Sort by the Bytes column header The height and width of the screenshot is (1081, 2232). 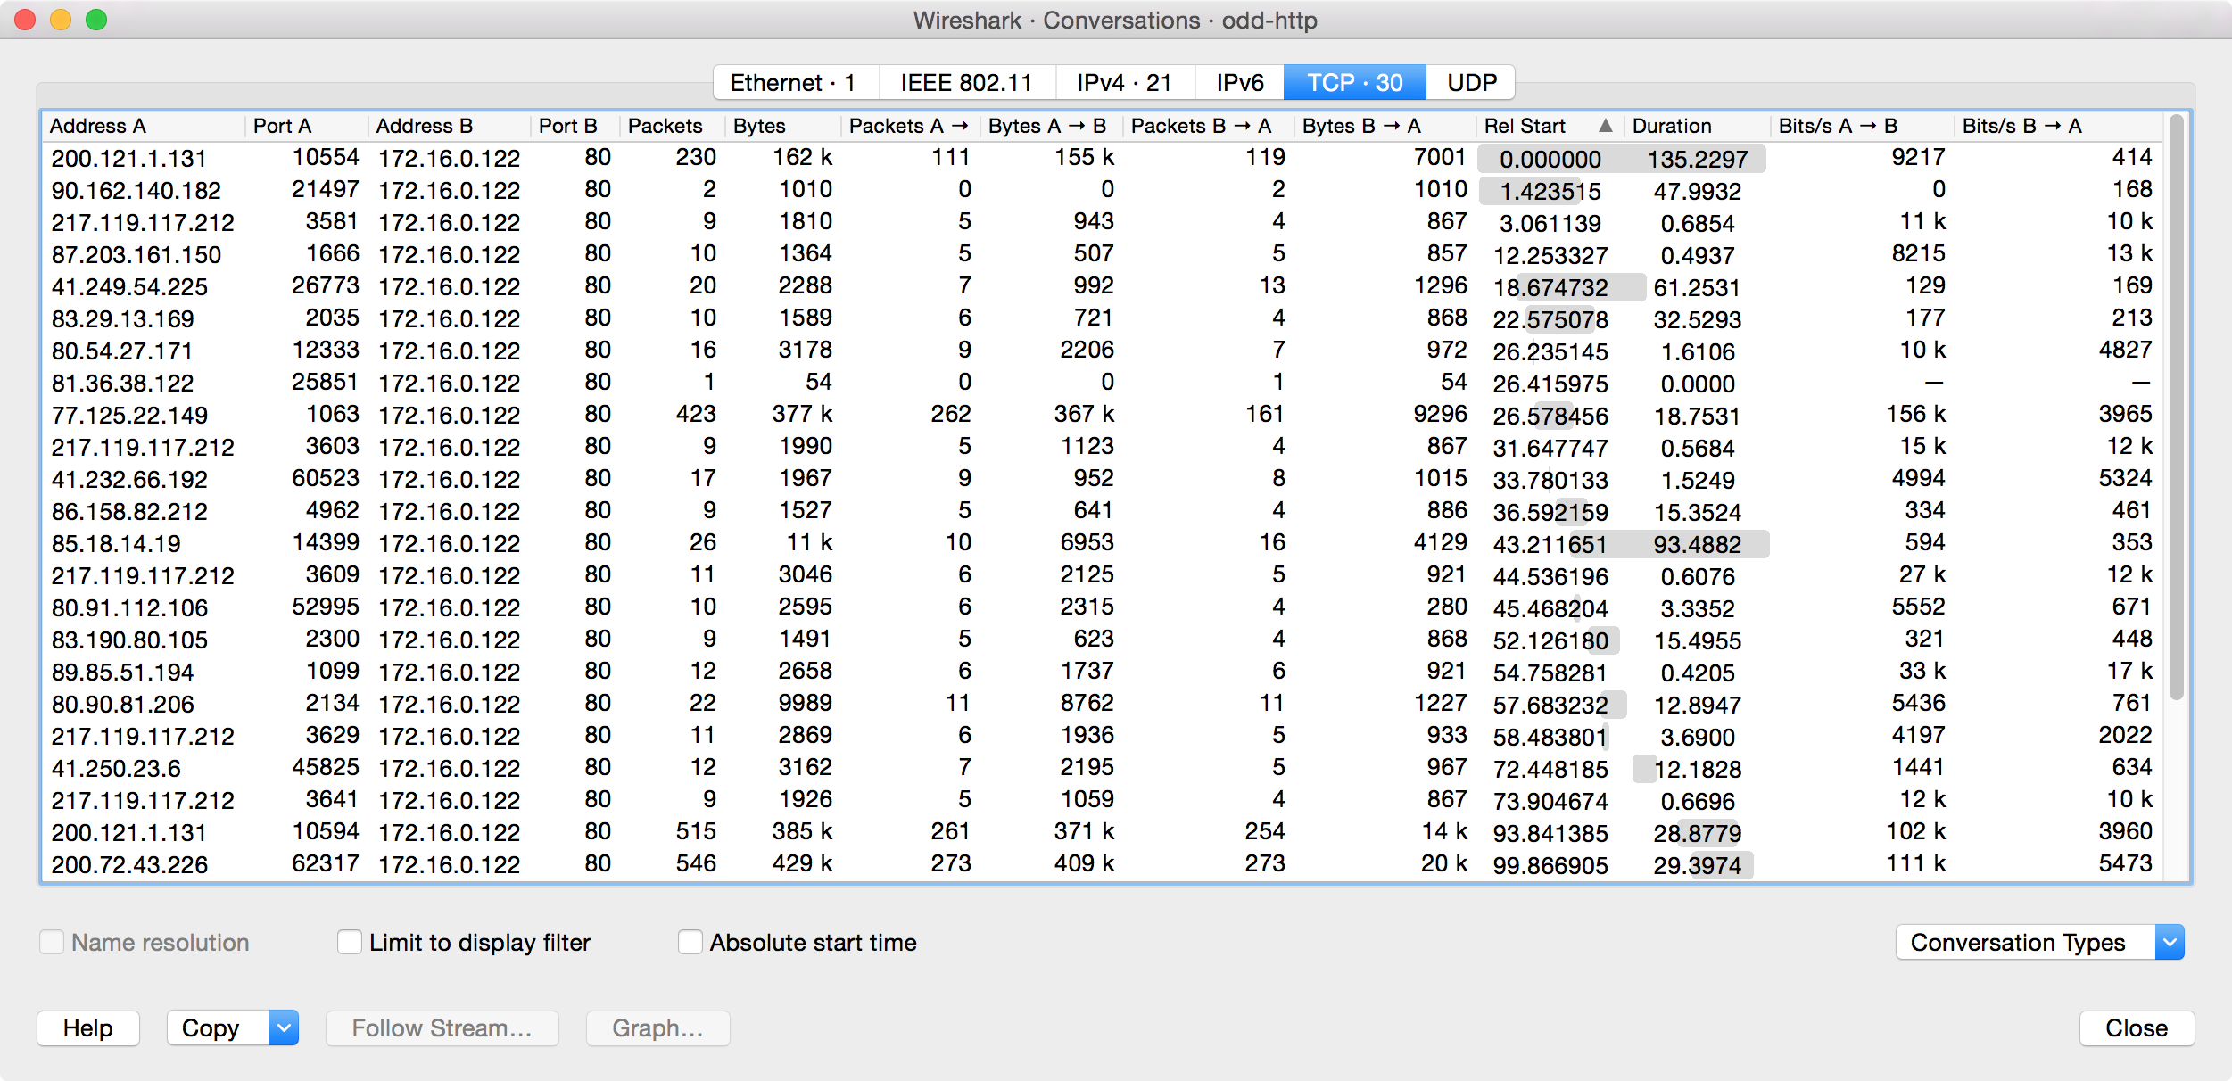(782, 126)
